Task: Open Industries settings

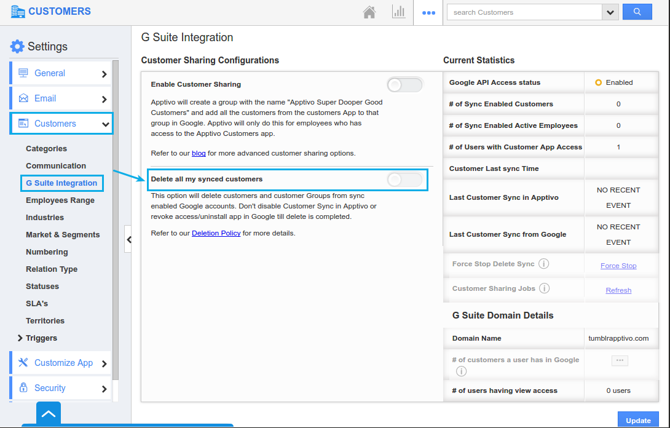Action: tap(44, 217)
